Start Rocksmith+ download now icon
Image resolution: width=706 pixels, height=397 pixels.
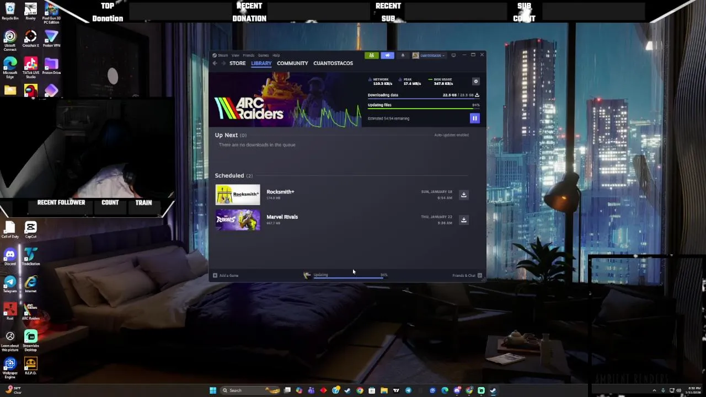[x=464, y=195]
